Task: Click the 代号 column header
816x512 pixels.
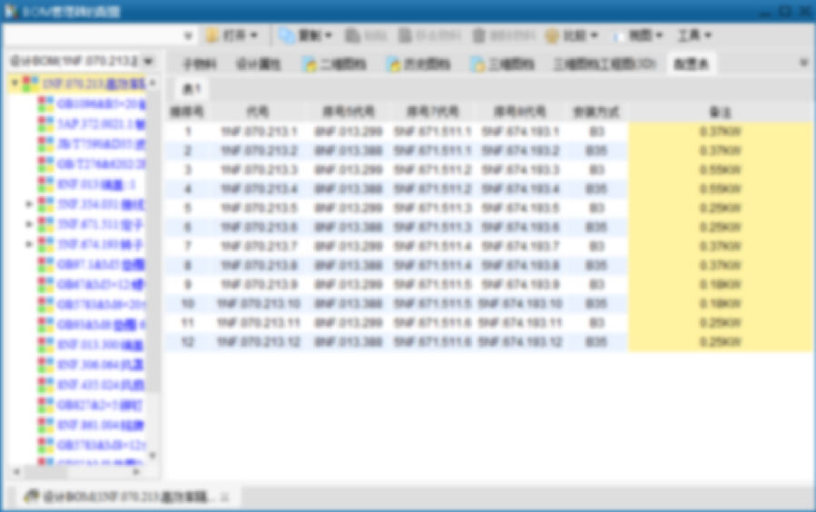Action: point(258,112)
